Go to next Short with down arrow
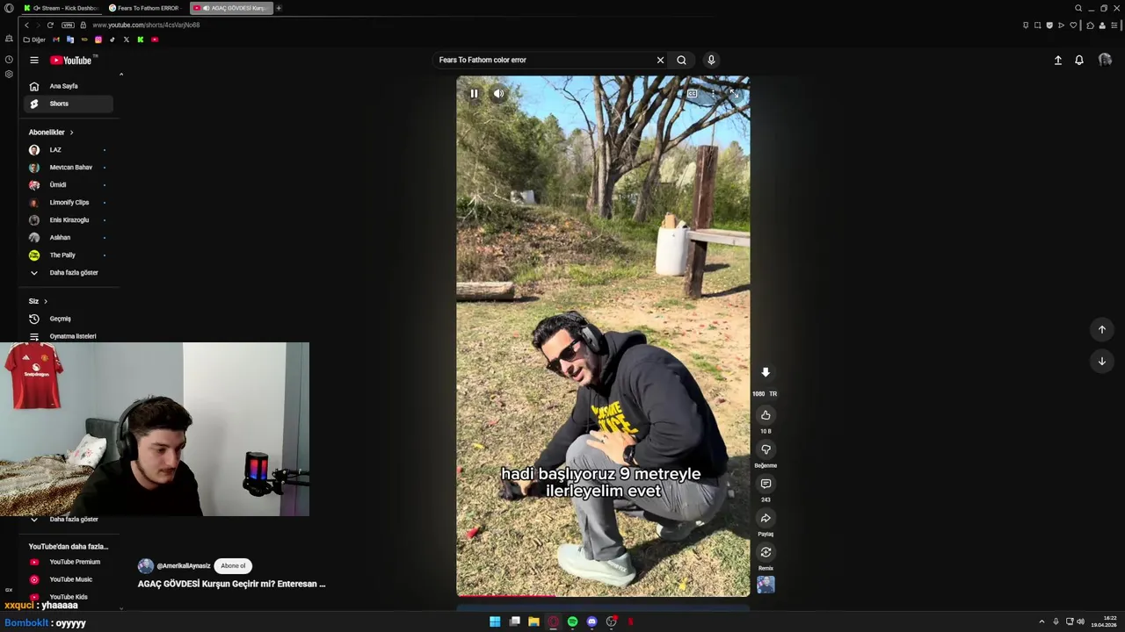Image resolution: width=1125 pixels, height=632 pixels. pyautogui.click(x=1102, y=361)
